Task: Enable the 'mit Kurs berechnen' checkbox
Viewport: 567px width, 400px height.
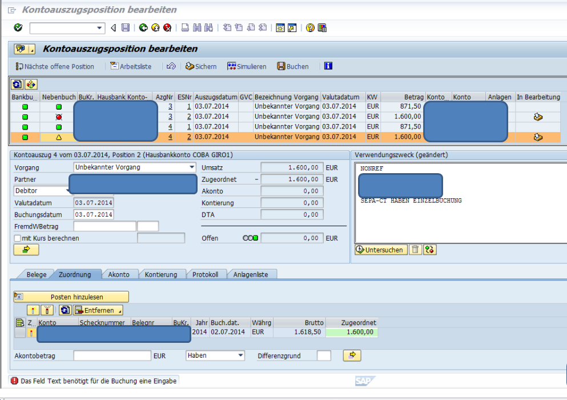Action: [18, 238]
